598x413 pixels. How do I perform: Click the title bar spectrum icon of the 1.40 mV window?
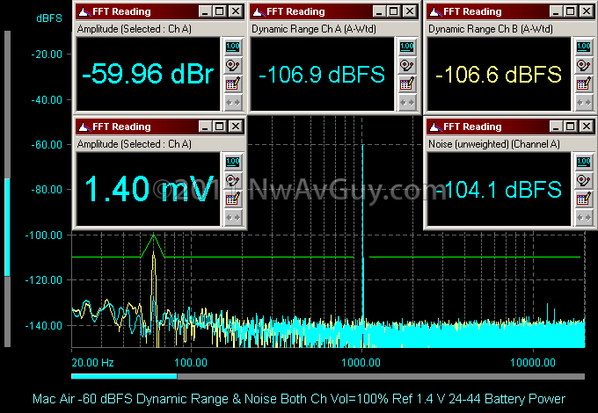click(x=84, y=127)
